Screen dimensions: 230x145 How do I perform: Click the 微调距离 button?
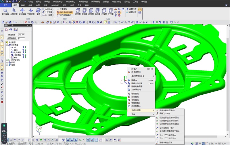click(11, 35)
